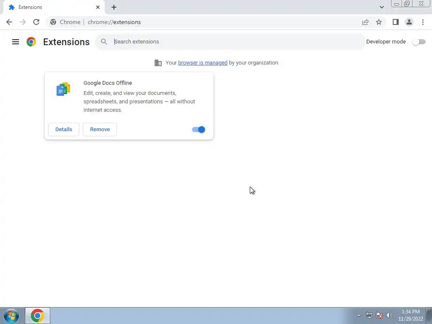Screen dimensions: 432x324
Task: Open Details for Google Docs Offline
Action: (64, 130)
